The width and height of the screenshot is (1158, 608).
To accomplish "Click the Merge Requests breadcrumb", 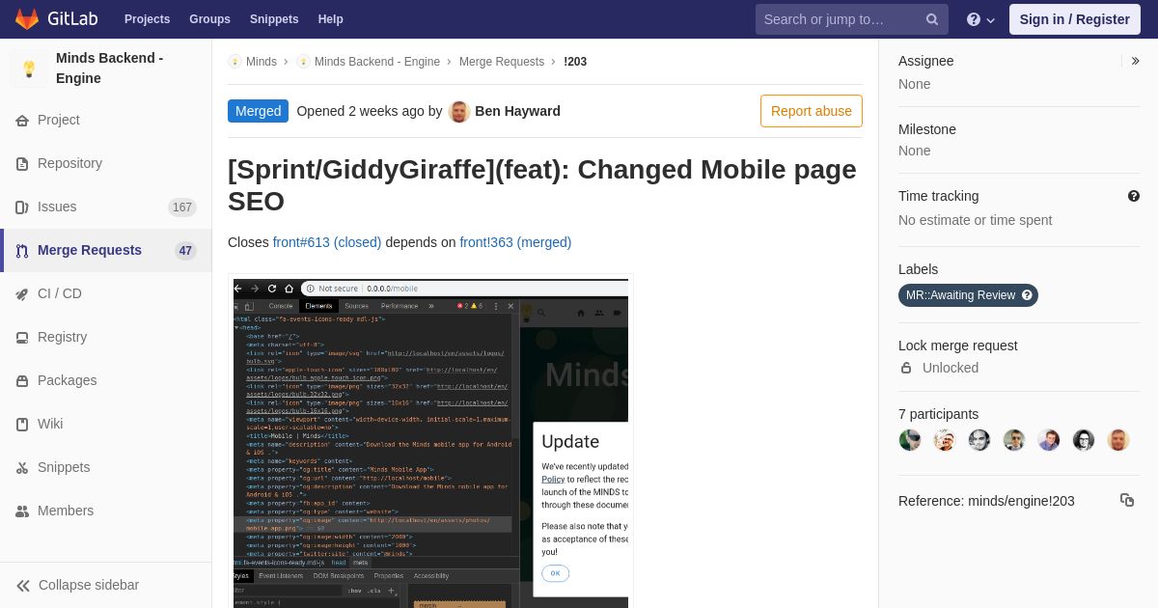I will pyautogui.click(x=502, y=62).
